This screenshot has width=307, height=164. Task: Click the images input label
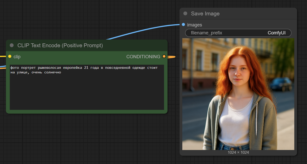(x=194, y=25)
